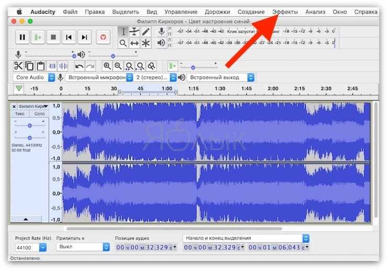Close the track with the X button

[14, 106]
